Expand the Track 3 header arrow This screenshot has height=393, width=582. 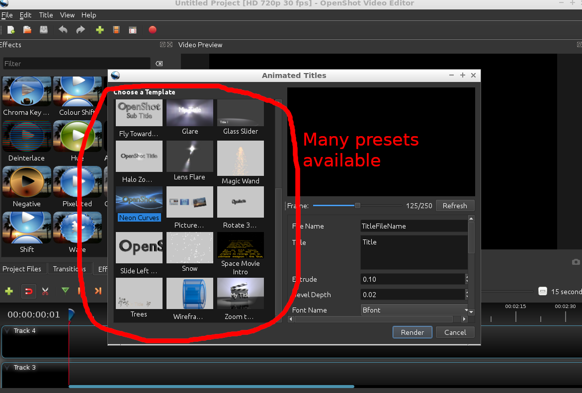[7, 367]
